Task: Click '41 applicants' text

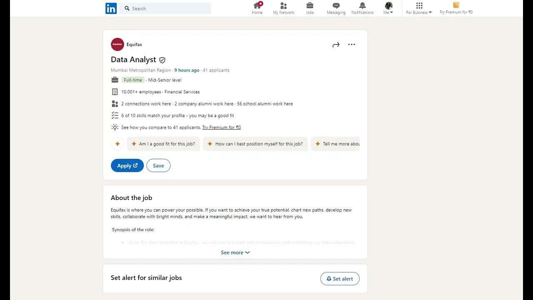Action: [x=216, y=70]
